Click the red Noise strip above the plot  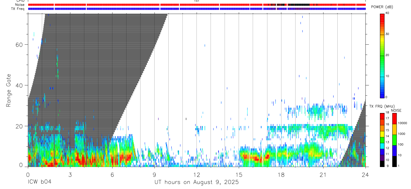pos(197,5)
